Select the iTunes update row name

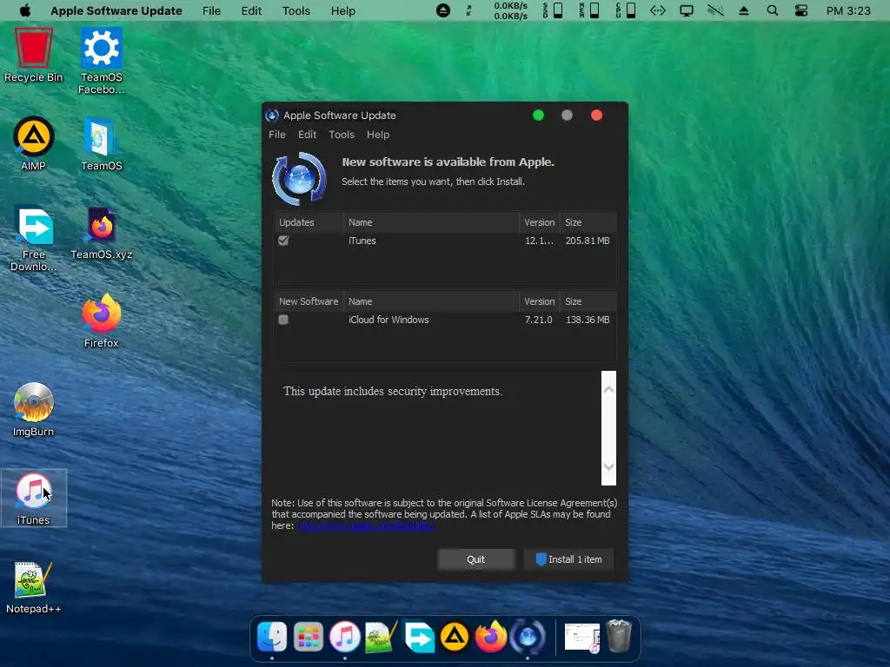click(x=362, y=241)
